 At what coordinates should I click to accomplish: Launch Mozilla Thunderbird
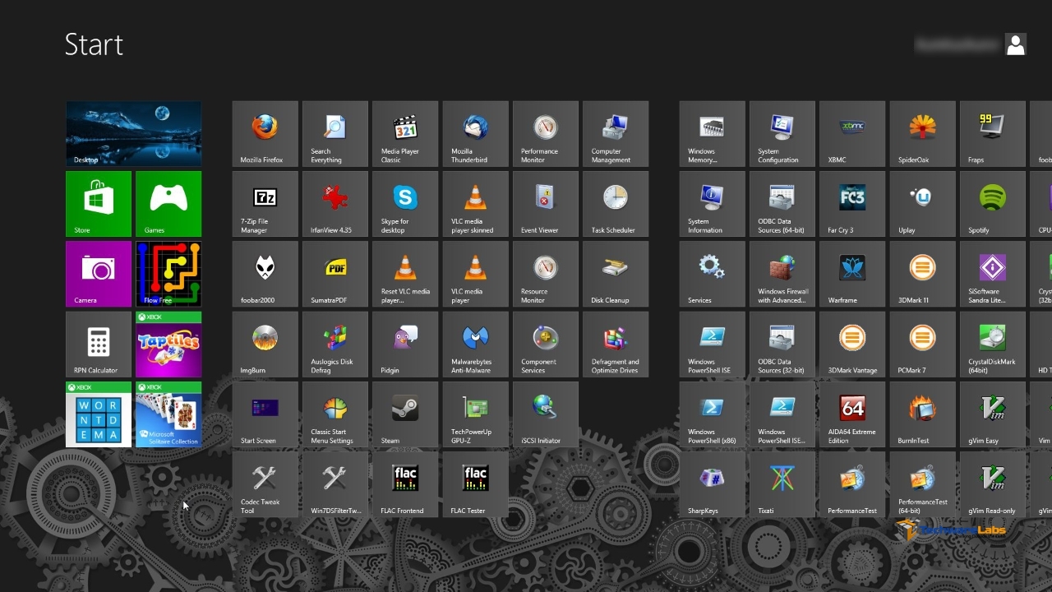[x=475, y=133]
